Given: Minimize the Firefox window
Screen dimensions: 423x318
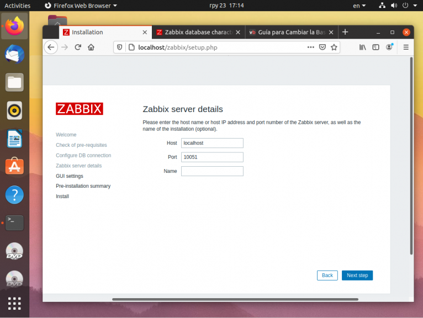Looking at the screenshot, I should click(378, 33).
